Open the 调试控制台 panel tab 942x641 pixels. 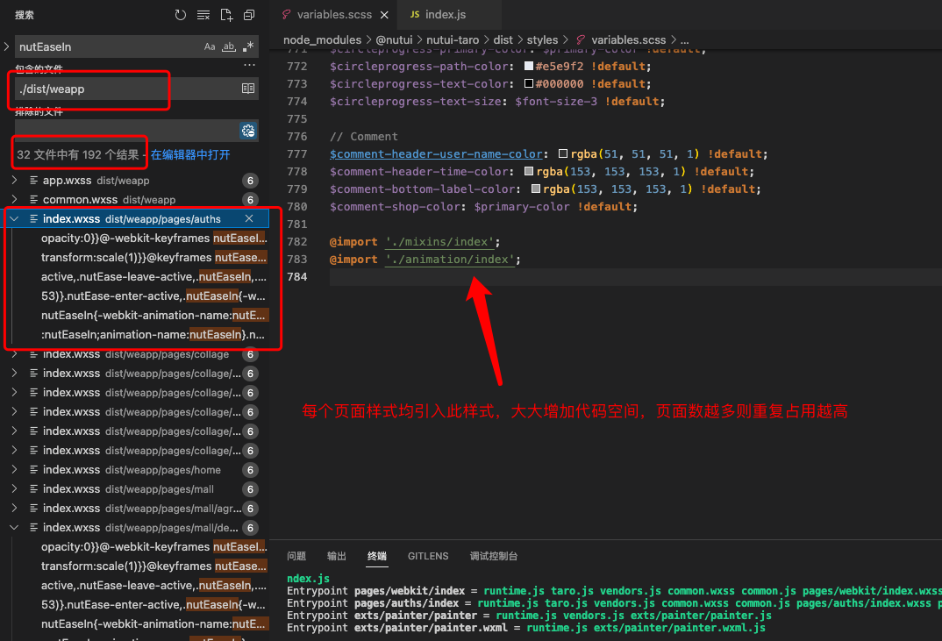pos(493,556)
